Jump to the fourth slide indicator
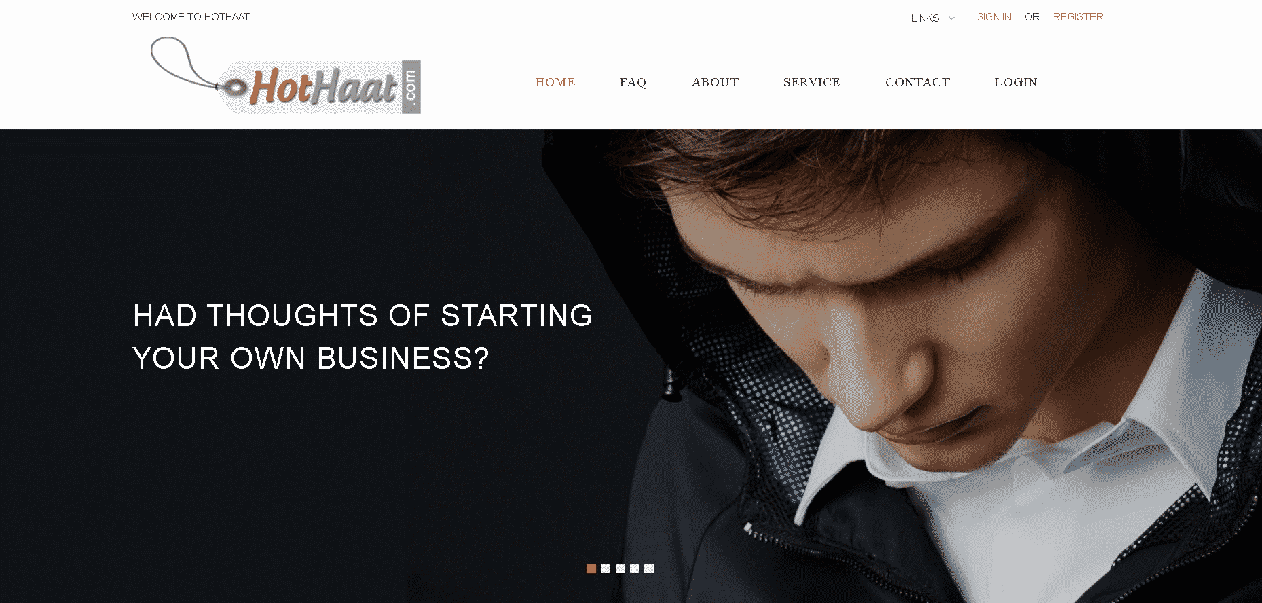This screenshot has height=603, width=1262. click(x=635, y=568)
